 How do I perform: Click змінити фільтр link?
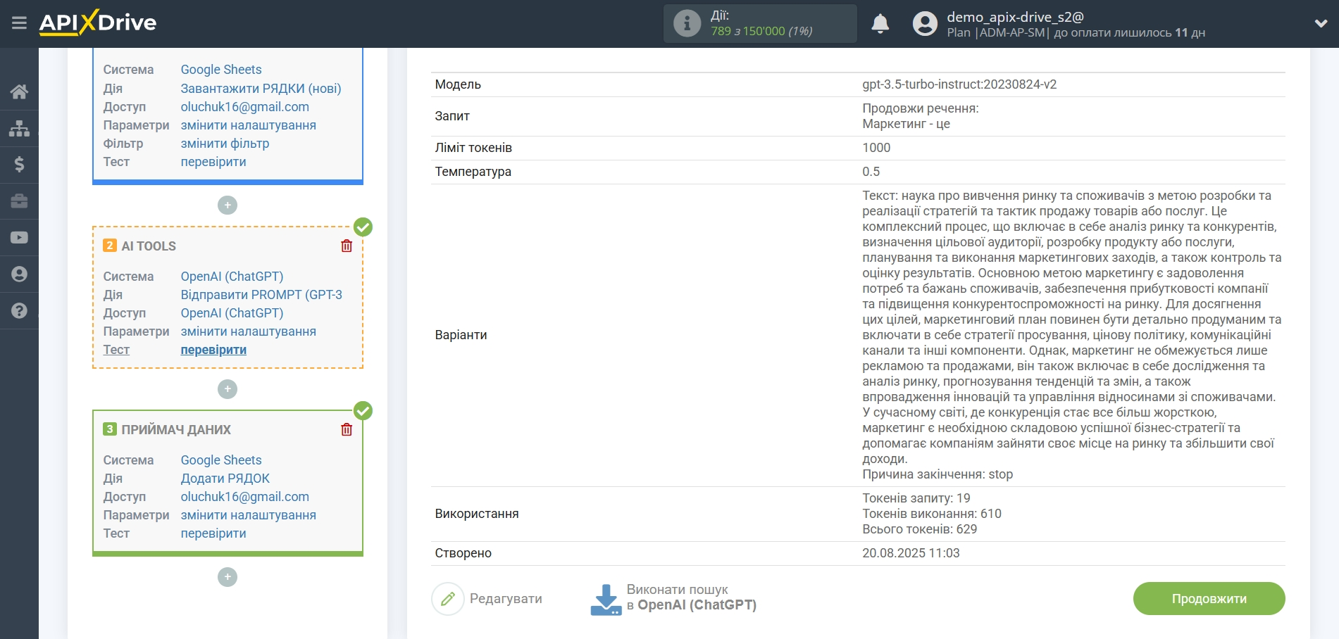(225, 144)
